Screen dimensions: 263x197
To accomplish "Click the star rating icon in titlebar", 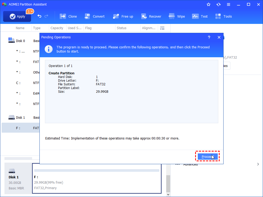I will (x=209, y=4).
